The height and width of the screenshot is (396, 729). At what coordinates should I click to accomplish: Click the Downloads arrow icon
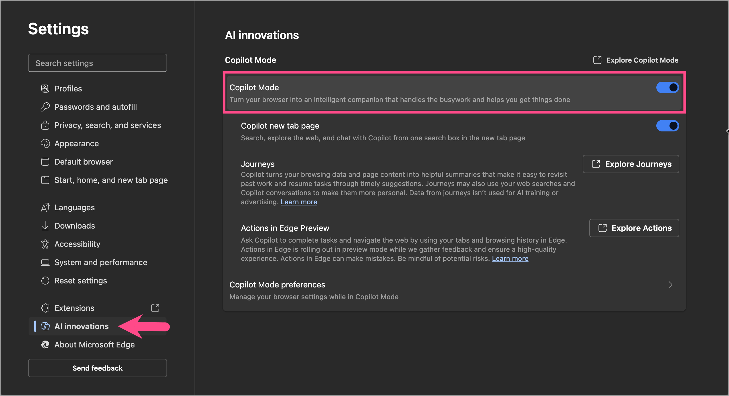pyautogui.click(x=45, y=226)
